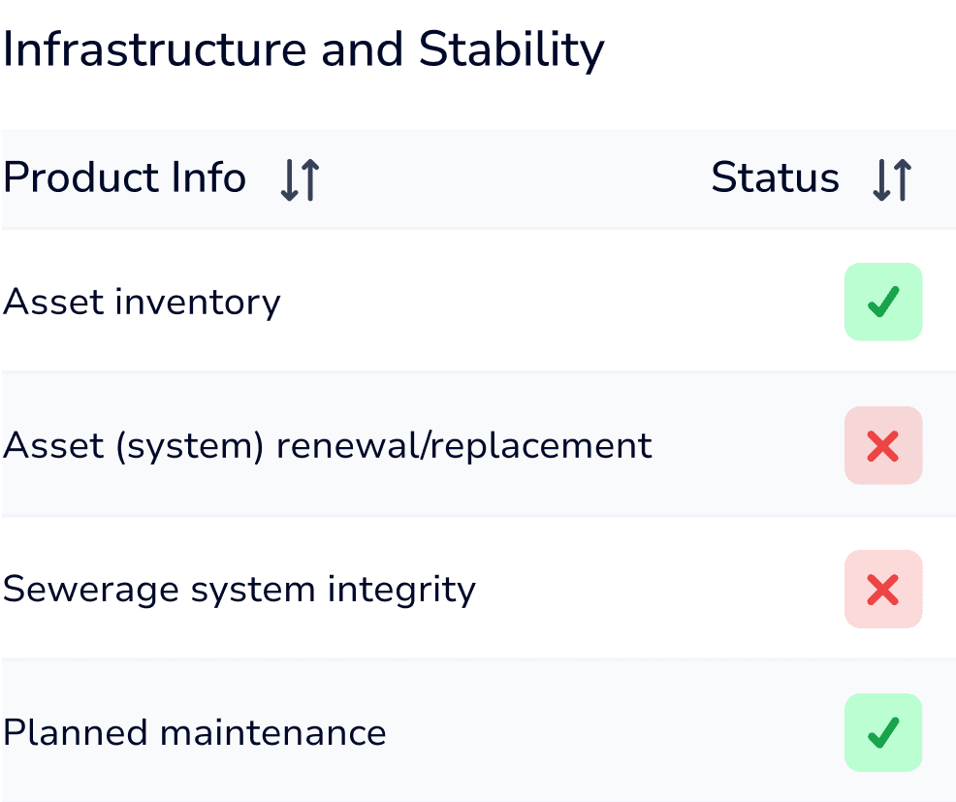This screenshot has width=956, height=802.
Task: Click the word 'Infrastructure' in the title
Action: [x=155, y=50]
